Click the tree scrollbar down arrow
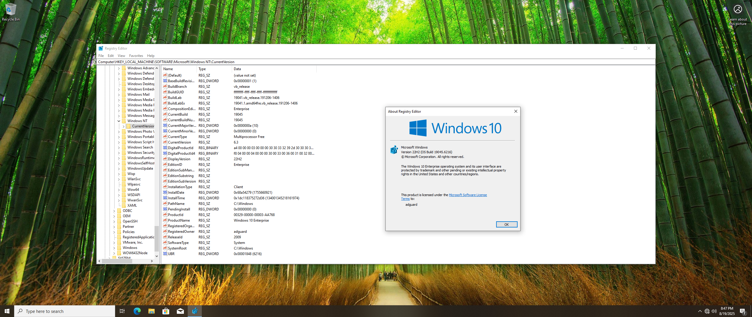The image size is (752, 317). coord(157,256)
